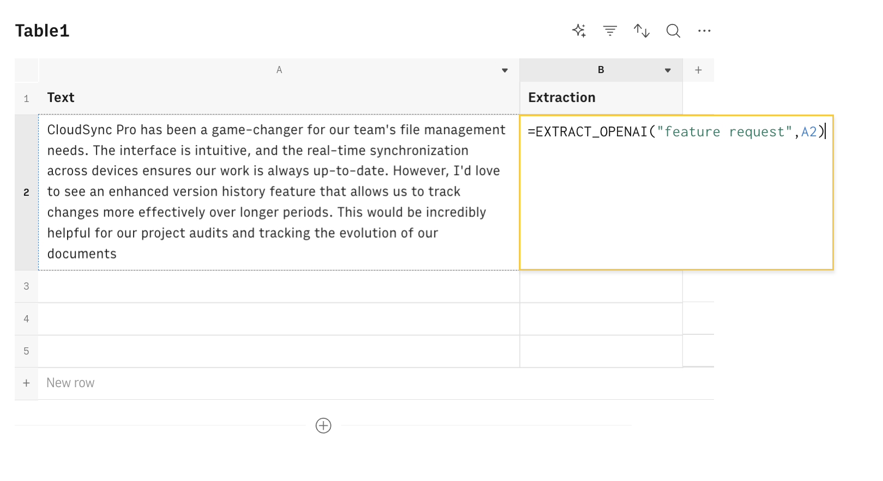Add a new column with plus
The image size is (883, 481).
pos(698,70)
